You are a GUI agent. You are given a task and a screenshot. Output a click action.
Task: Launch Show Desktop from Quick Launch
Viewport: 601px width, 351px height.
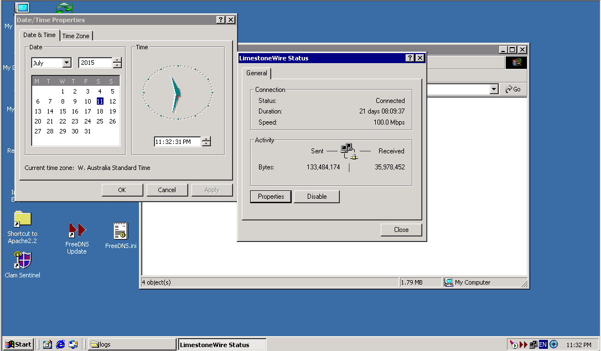tap(48, 344)
